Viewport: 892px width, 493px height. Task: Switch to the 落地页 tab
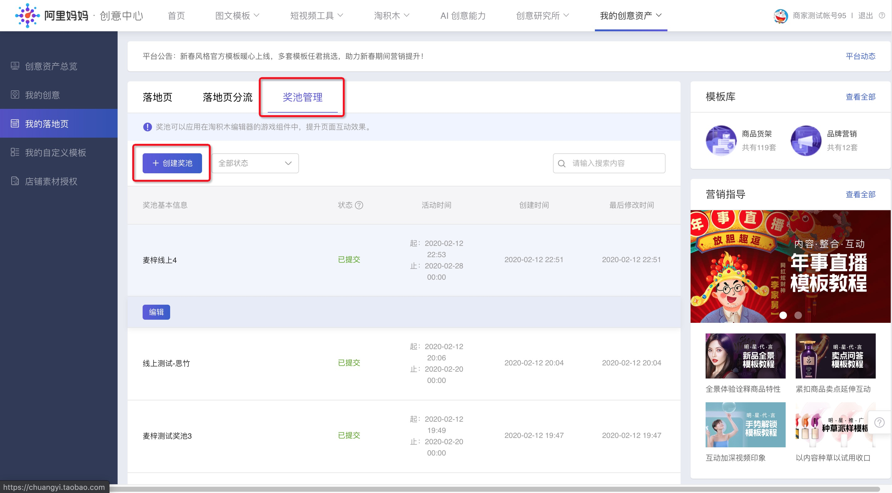pos(157,97)
